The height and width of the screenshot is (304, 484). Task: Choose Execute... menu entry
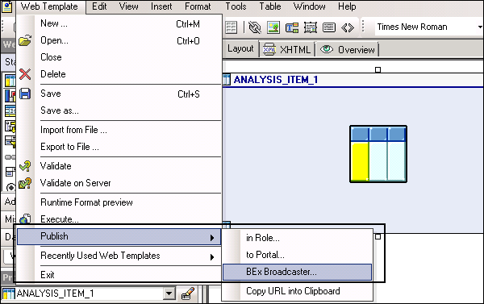(x=119, y=219)
